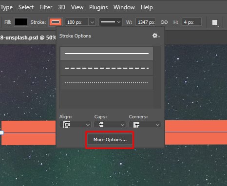Image resolution: width=227 pixels, height=186 pixels.
Task: Open the Caps style dropdown
Action: point(110,125)
